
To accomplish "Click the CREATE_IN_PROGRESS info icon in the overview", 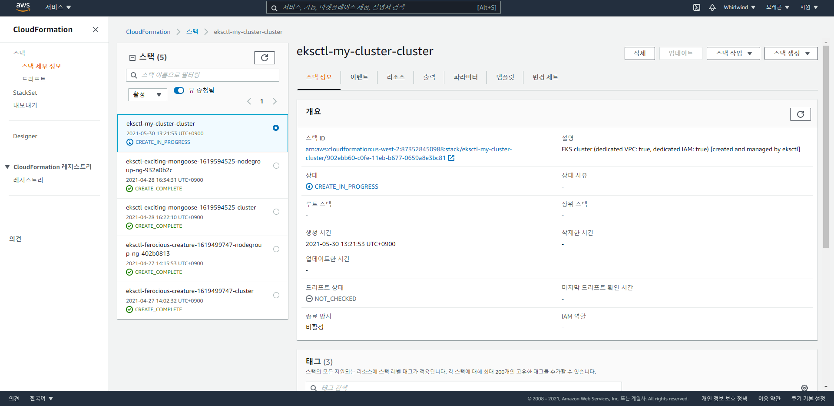I will tap(309, 186).
